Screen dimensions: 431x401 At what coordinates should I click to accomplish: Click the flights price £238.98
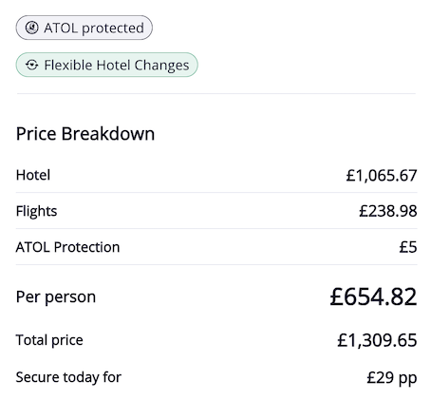388,211
